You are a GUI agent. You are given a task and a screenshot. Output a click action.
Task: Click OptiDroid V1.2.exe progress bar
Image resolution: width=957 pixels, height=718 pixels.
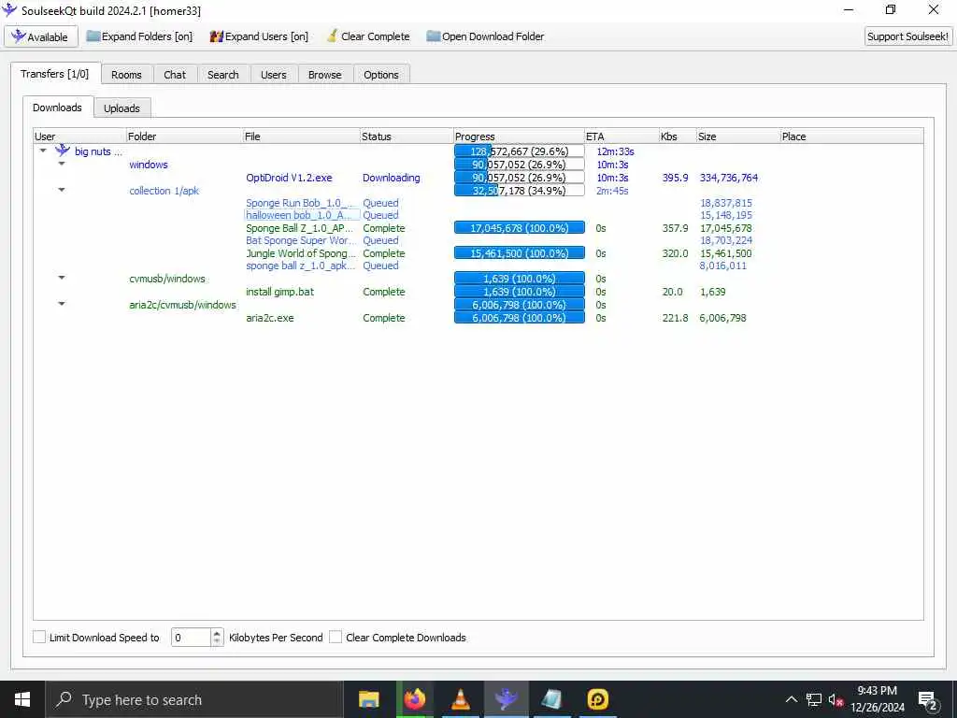(x=520, y=178)
